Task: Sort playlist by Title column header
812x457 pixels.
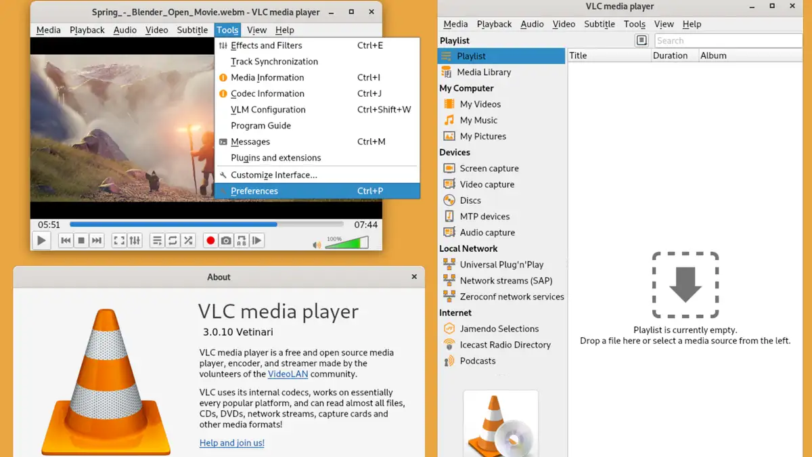Action: pyautogui.click(x=609, y=56)
